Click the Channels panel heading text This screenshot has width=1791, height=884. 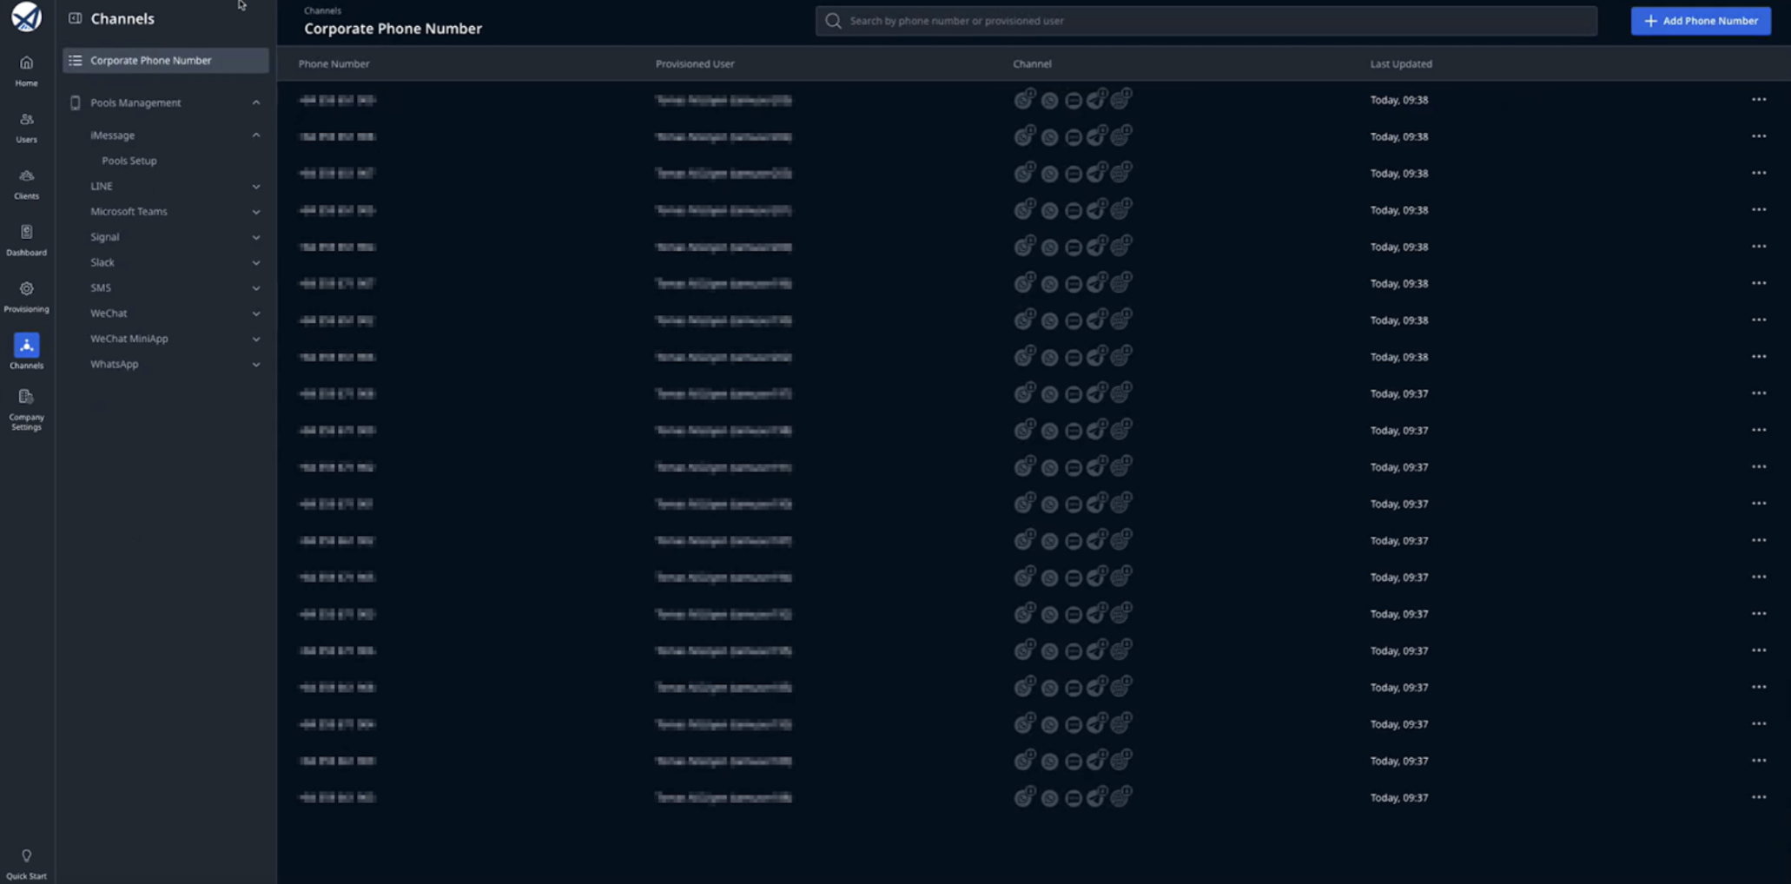pyautogui.click(x=122, y=18)
